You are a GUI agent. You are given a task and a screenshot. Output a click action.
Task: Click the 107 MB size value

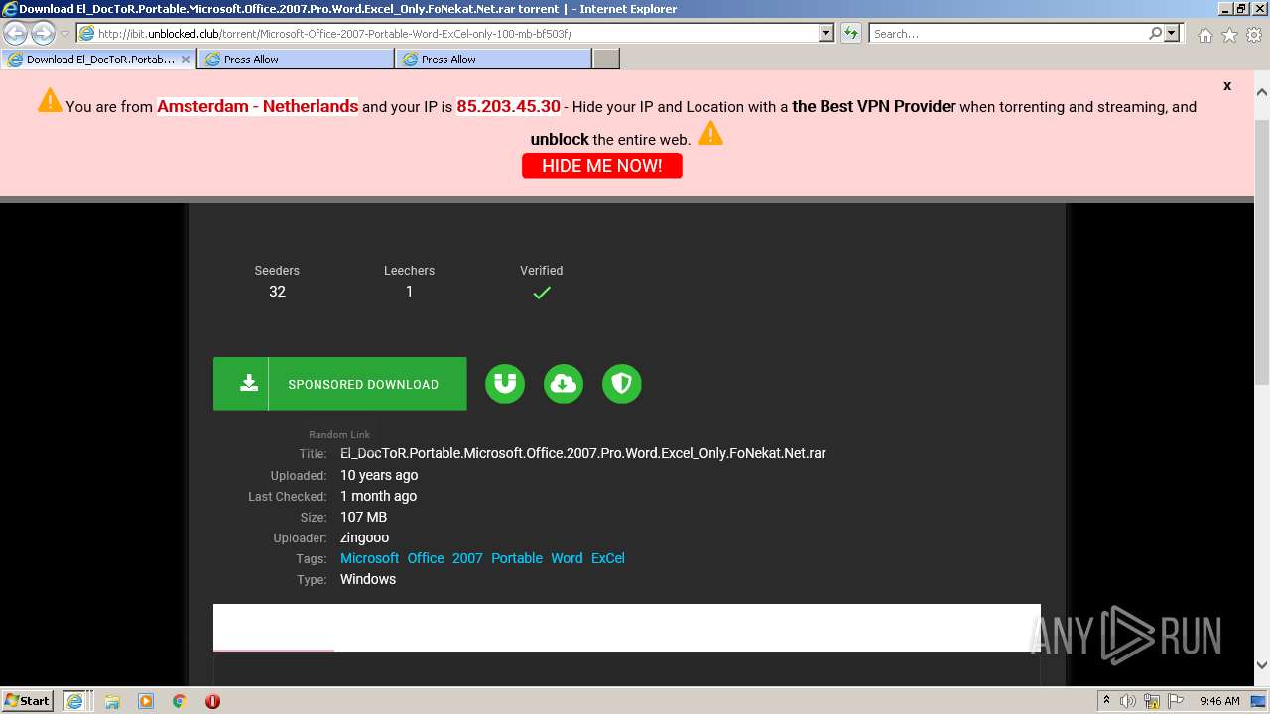363,517
